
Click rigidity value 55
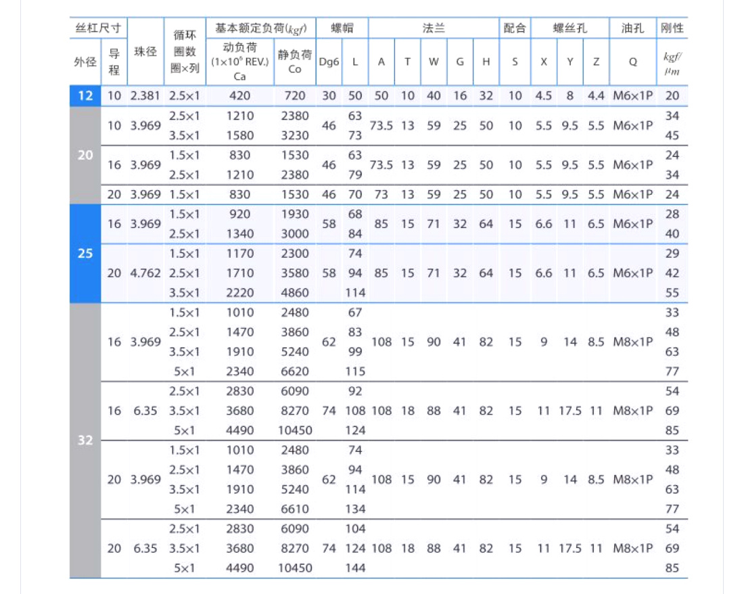coord(672,293)
